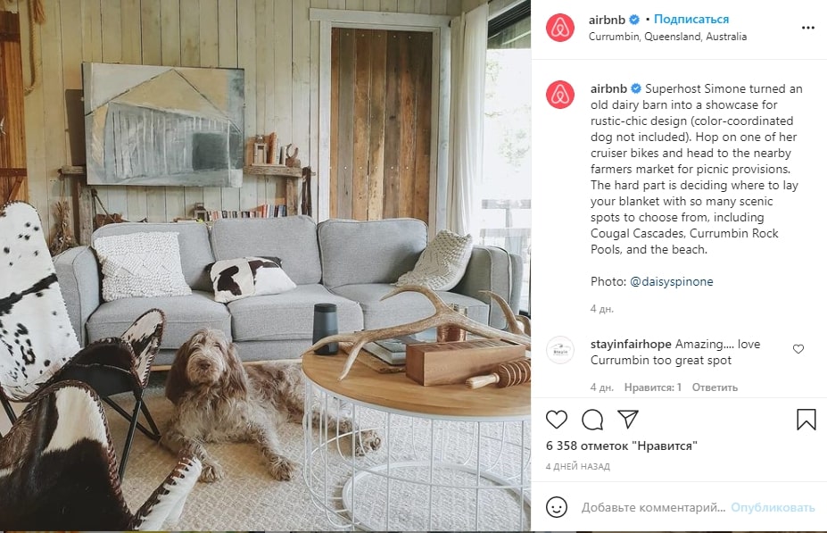View comment likes Нравится: 1
Viewport: 827px width, 533px height.
[x=652, y=387]
